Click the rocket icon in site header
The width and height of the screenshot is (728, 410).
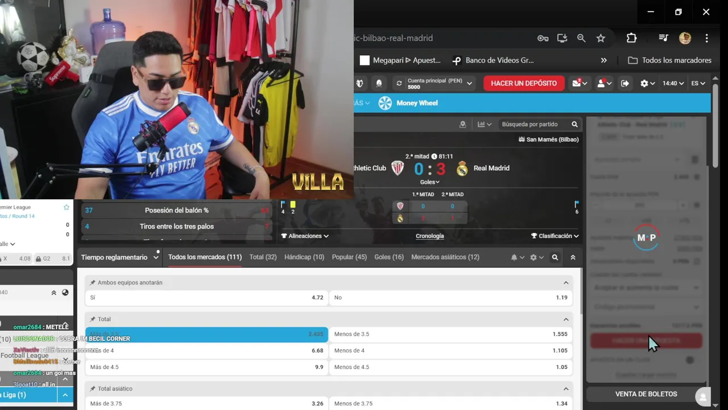click(x=379, y=83)
